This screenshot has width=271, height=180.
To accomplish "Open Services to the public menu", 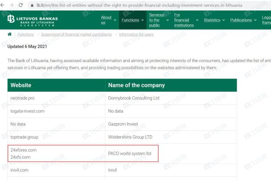I will pos(156,20).
